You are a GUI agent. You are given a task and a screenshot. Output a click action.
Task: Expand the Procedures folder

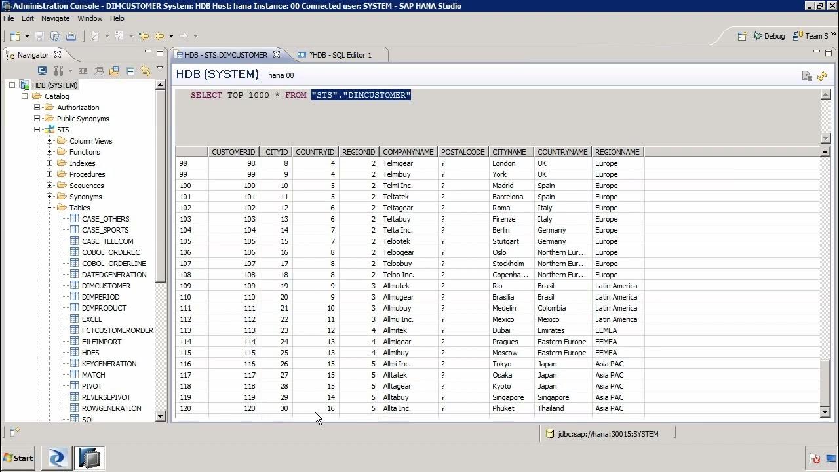point(50,174)
